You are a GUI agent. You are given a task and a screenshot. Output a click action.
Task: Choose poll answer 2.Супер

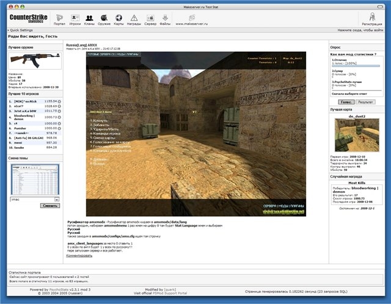click(x=337, y=71)
